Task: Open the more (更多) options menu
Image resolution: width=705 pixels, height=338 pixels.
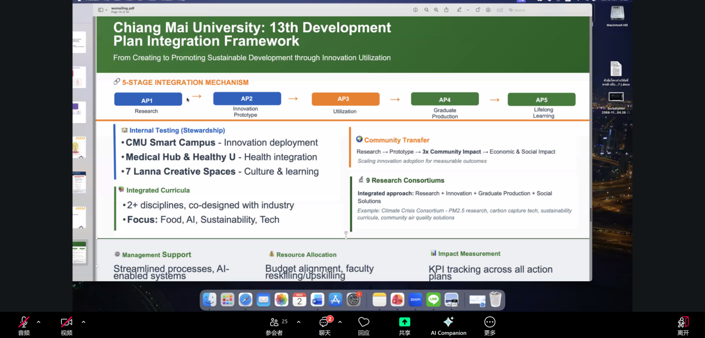Action: (490, 322)
